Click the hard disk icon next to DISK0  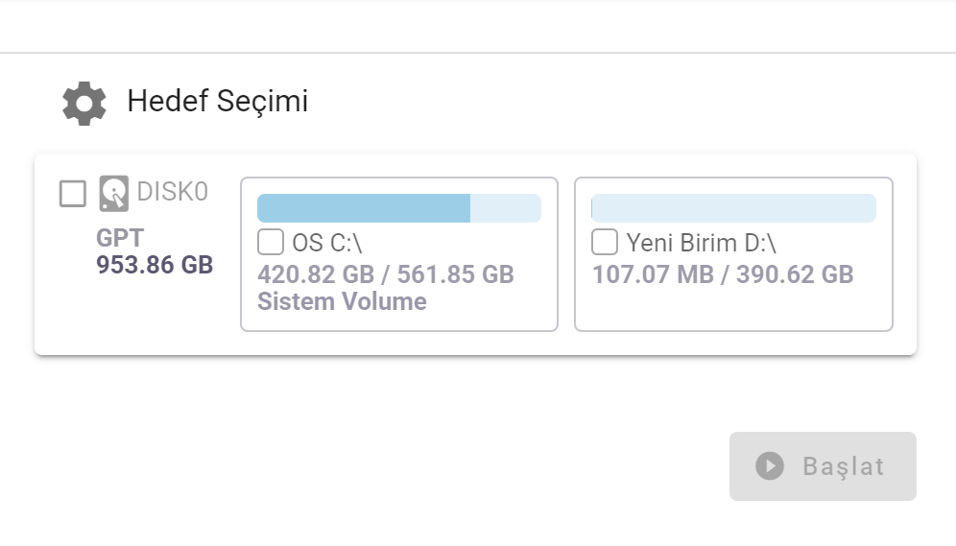click(x=113, y=193)
